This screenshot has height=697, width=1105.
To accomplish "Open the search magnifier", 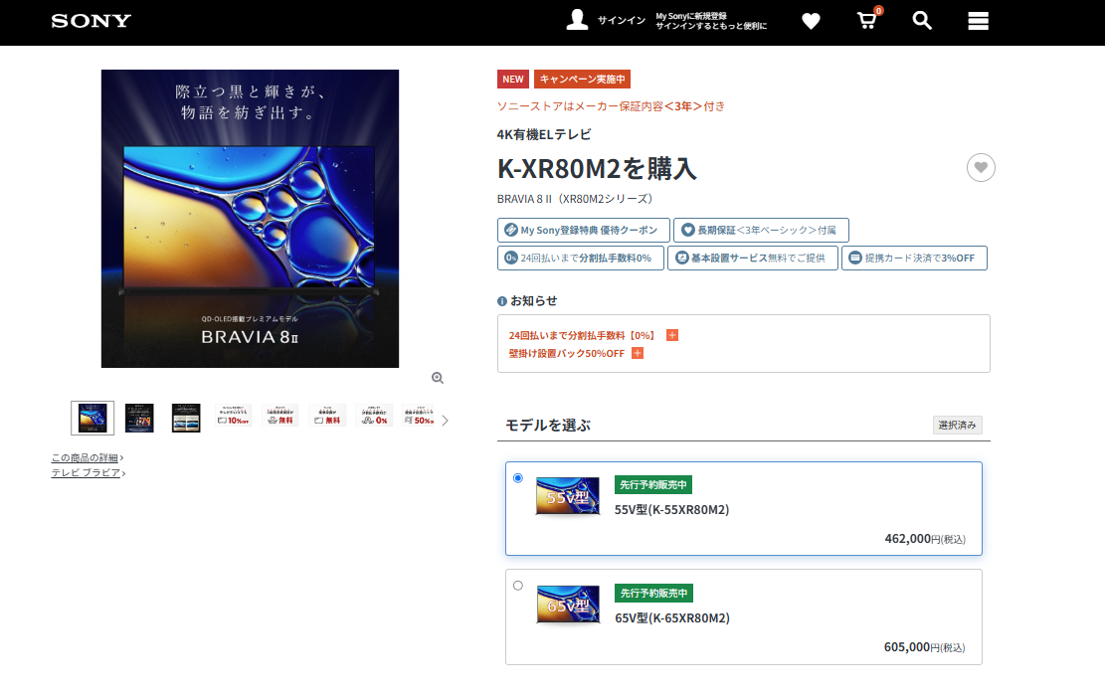I will 922,21.
